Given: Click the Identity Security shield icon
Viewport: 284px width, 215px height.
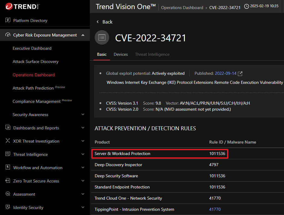Looking at the screenshot, I should [x=8, y=207].
